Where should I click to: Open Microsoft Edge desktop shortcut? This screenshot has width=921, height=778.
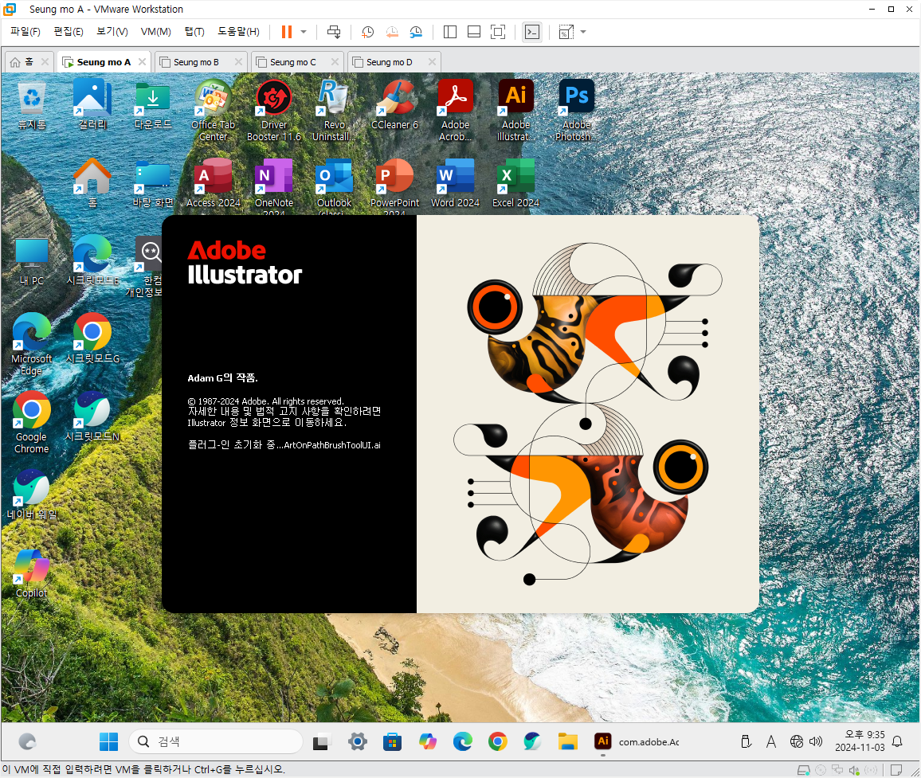click(32, 343)
